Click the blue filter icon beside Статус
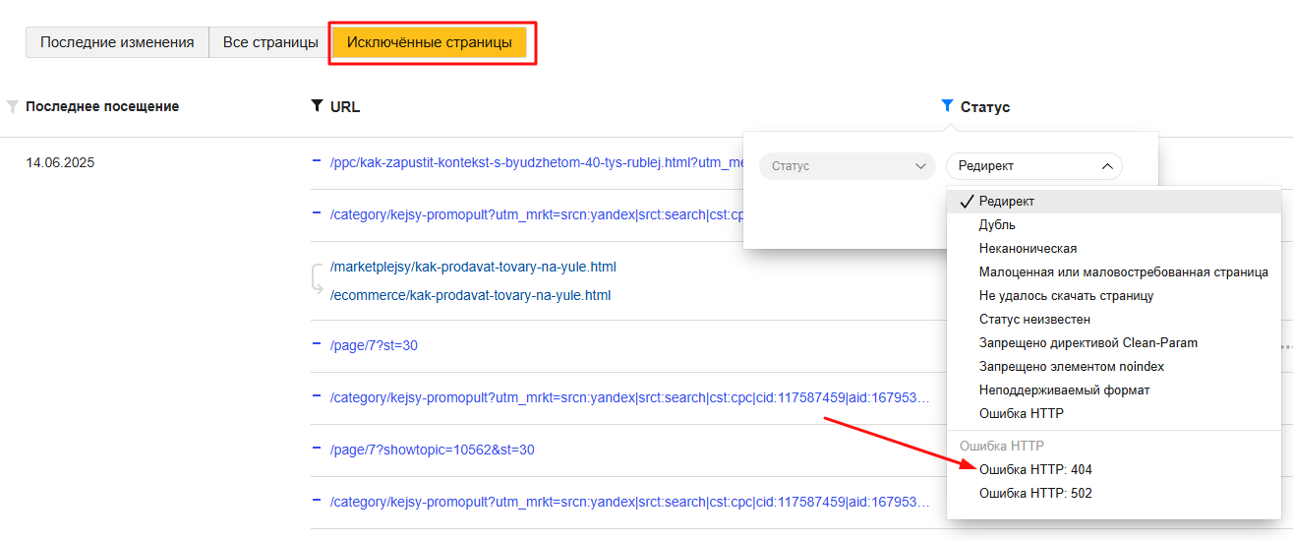Viewport: 1293px width, 541px height. pos(947,106)
